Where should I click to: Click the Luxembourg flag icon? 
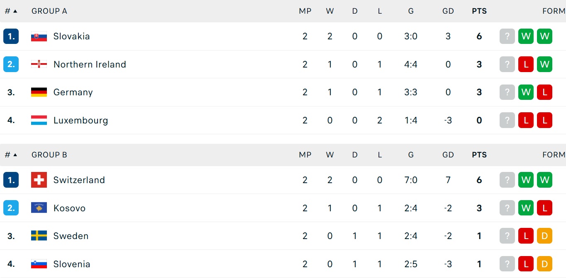39,120
